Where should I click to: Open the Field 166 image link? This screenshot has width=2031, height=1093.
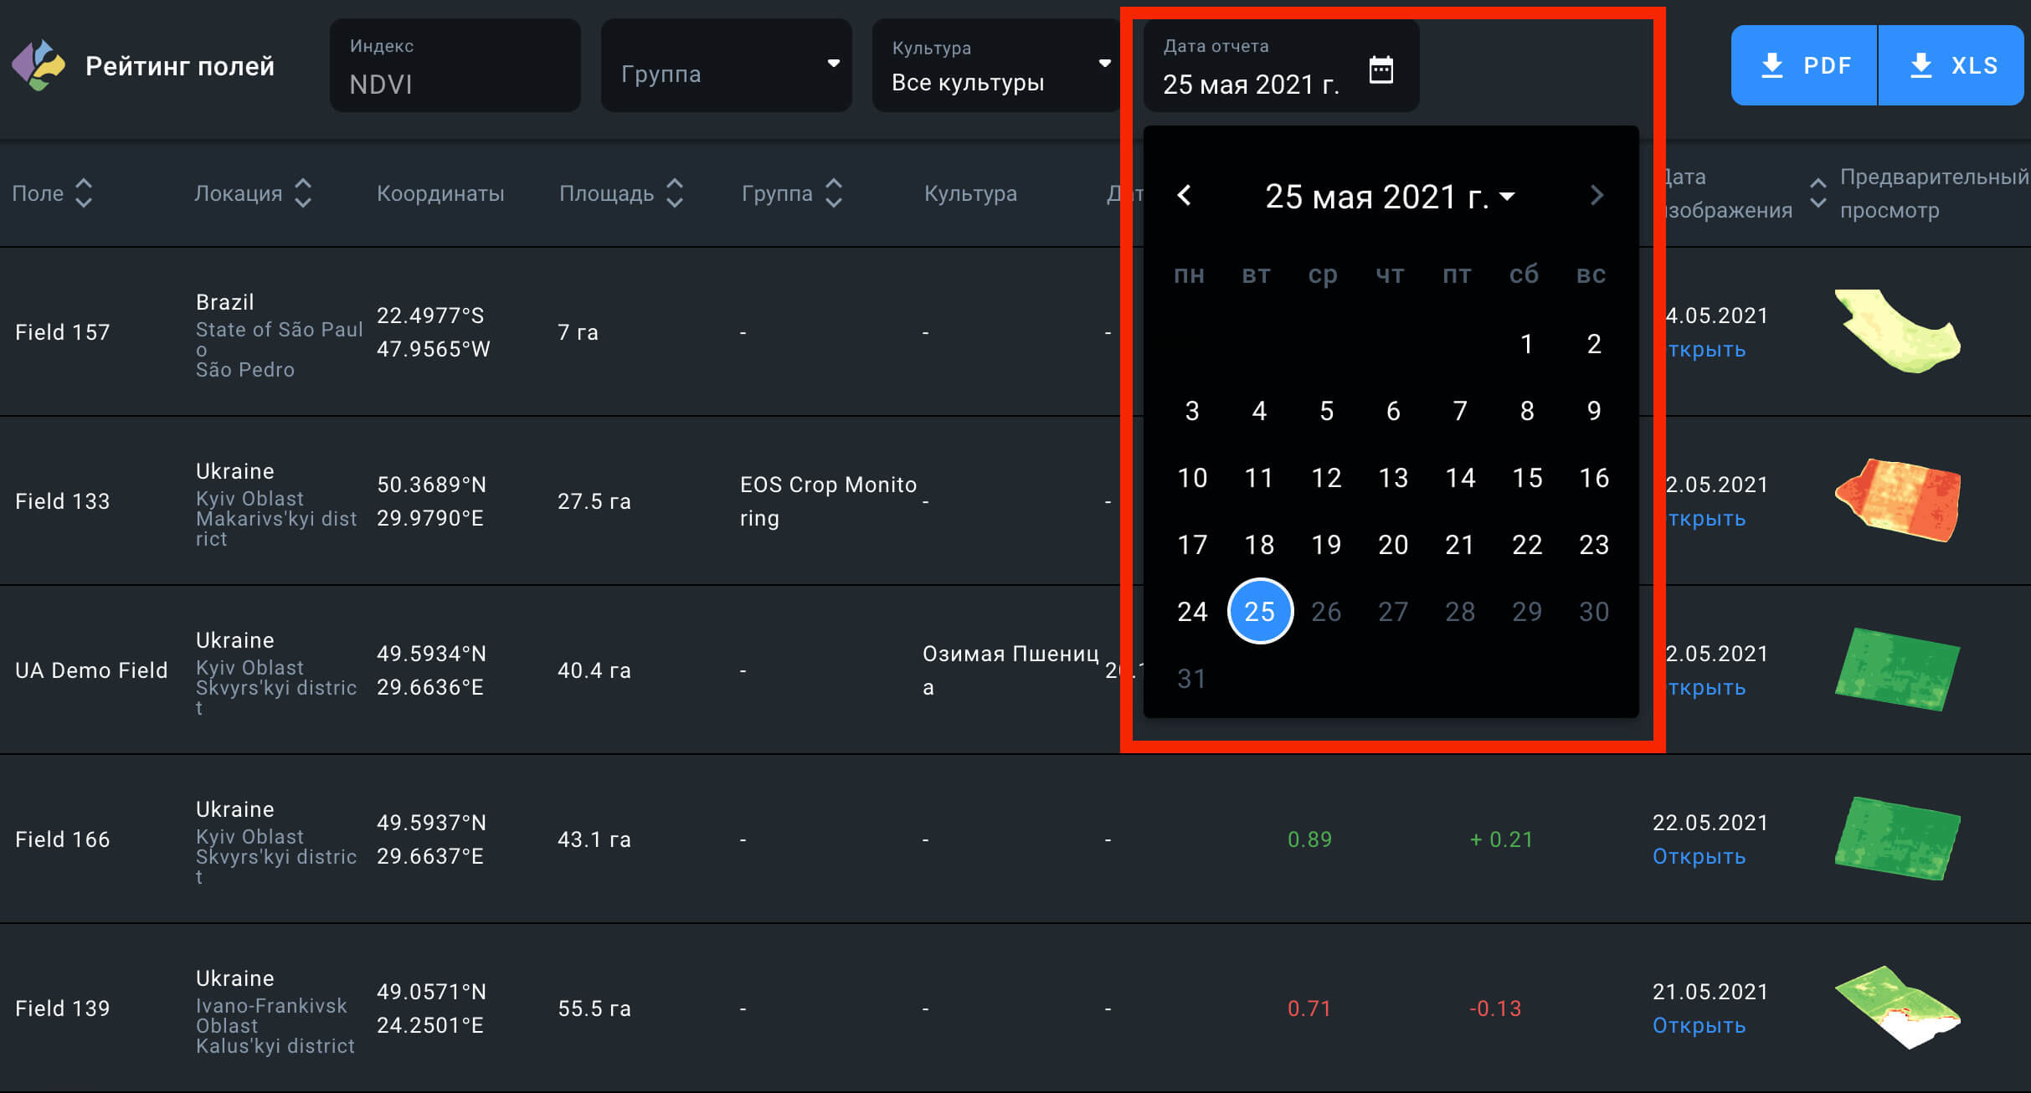tap(1699, 857)
